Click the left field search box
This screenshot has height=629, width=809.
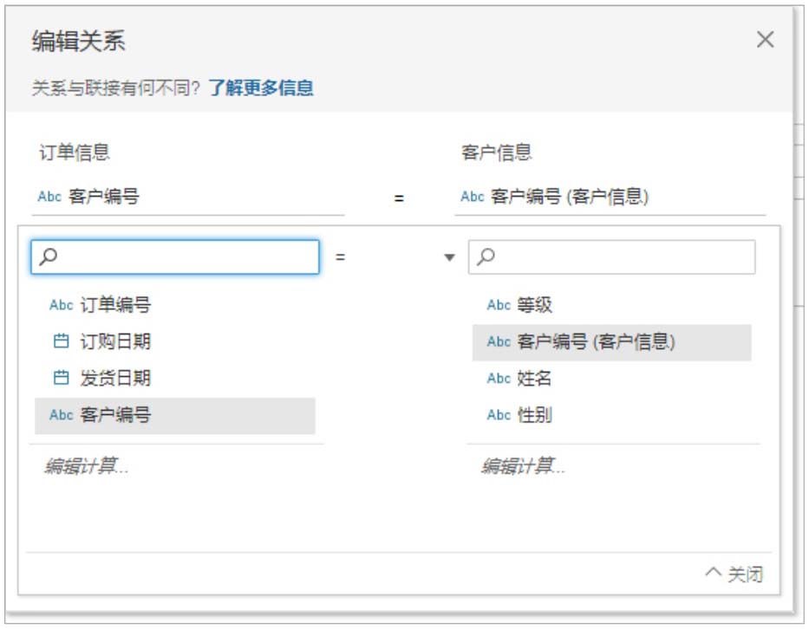pyautogui.click(x=175, y=257)
